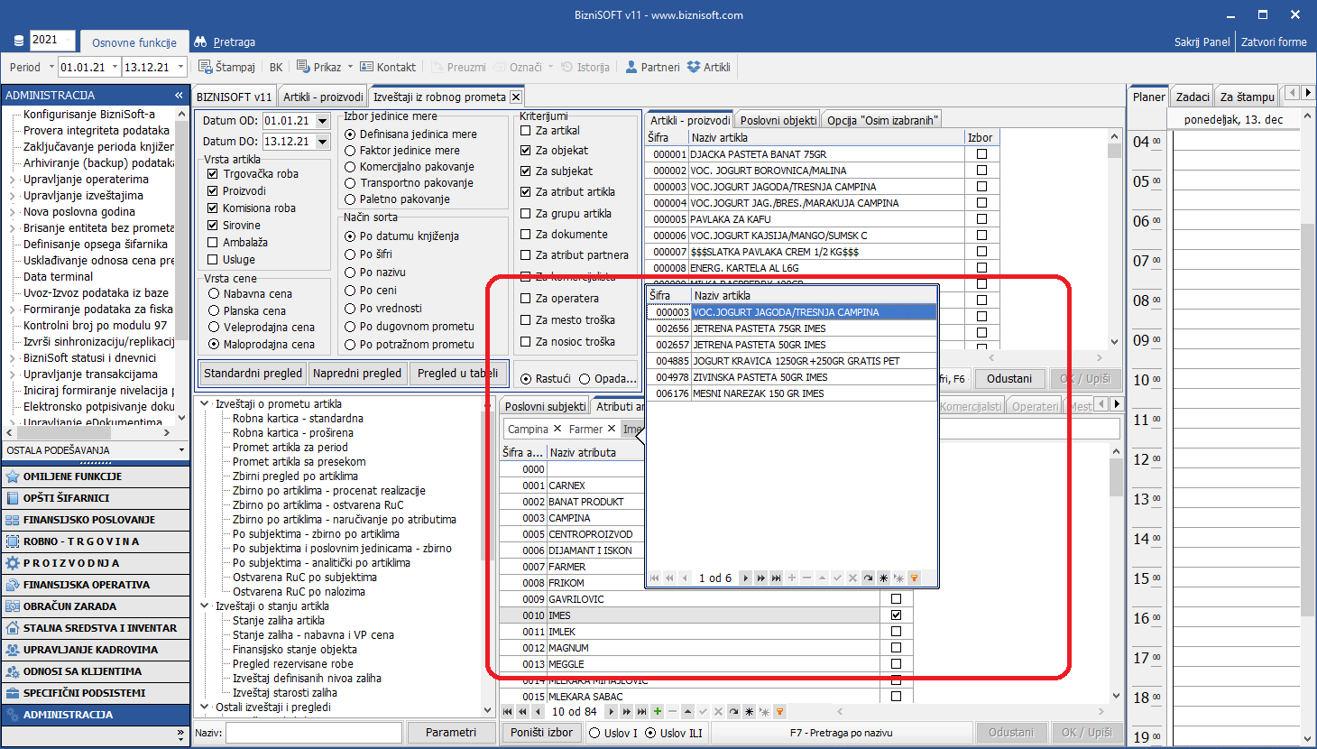Open Pretraga binoculars search
The width and height of the screenshot is (1317, 749).
[x=200, y=42]
